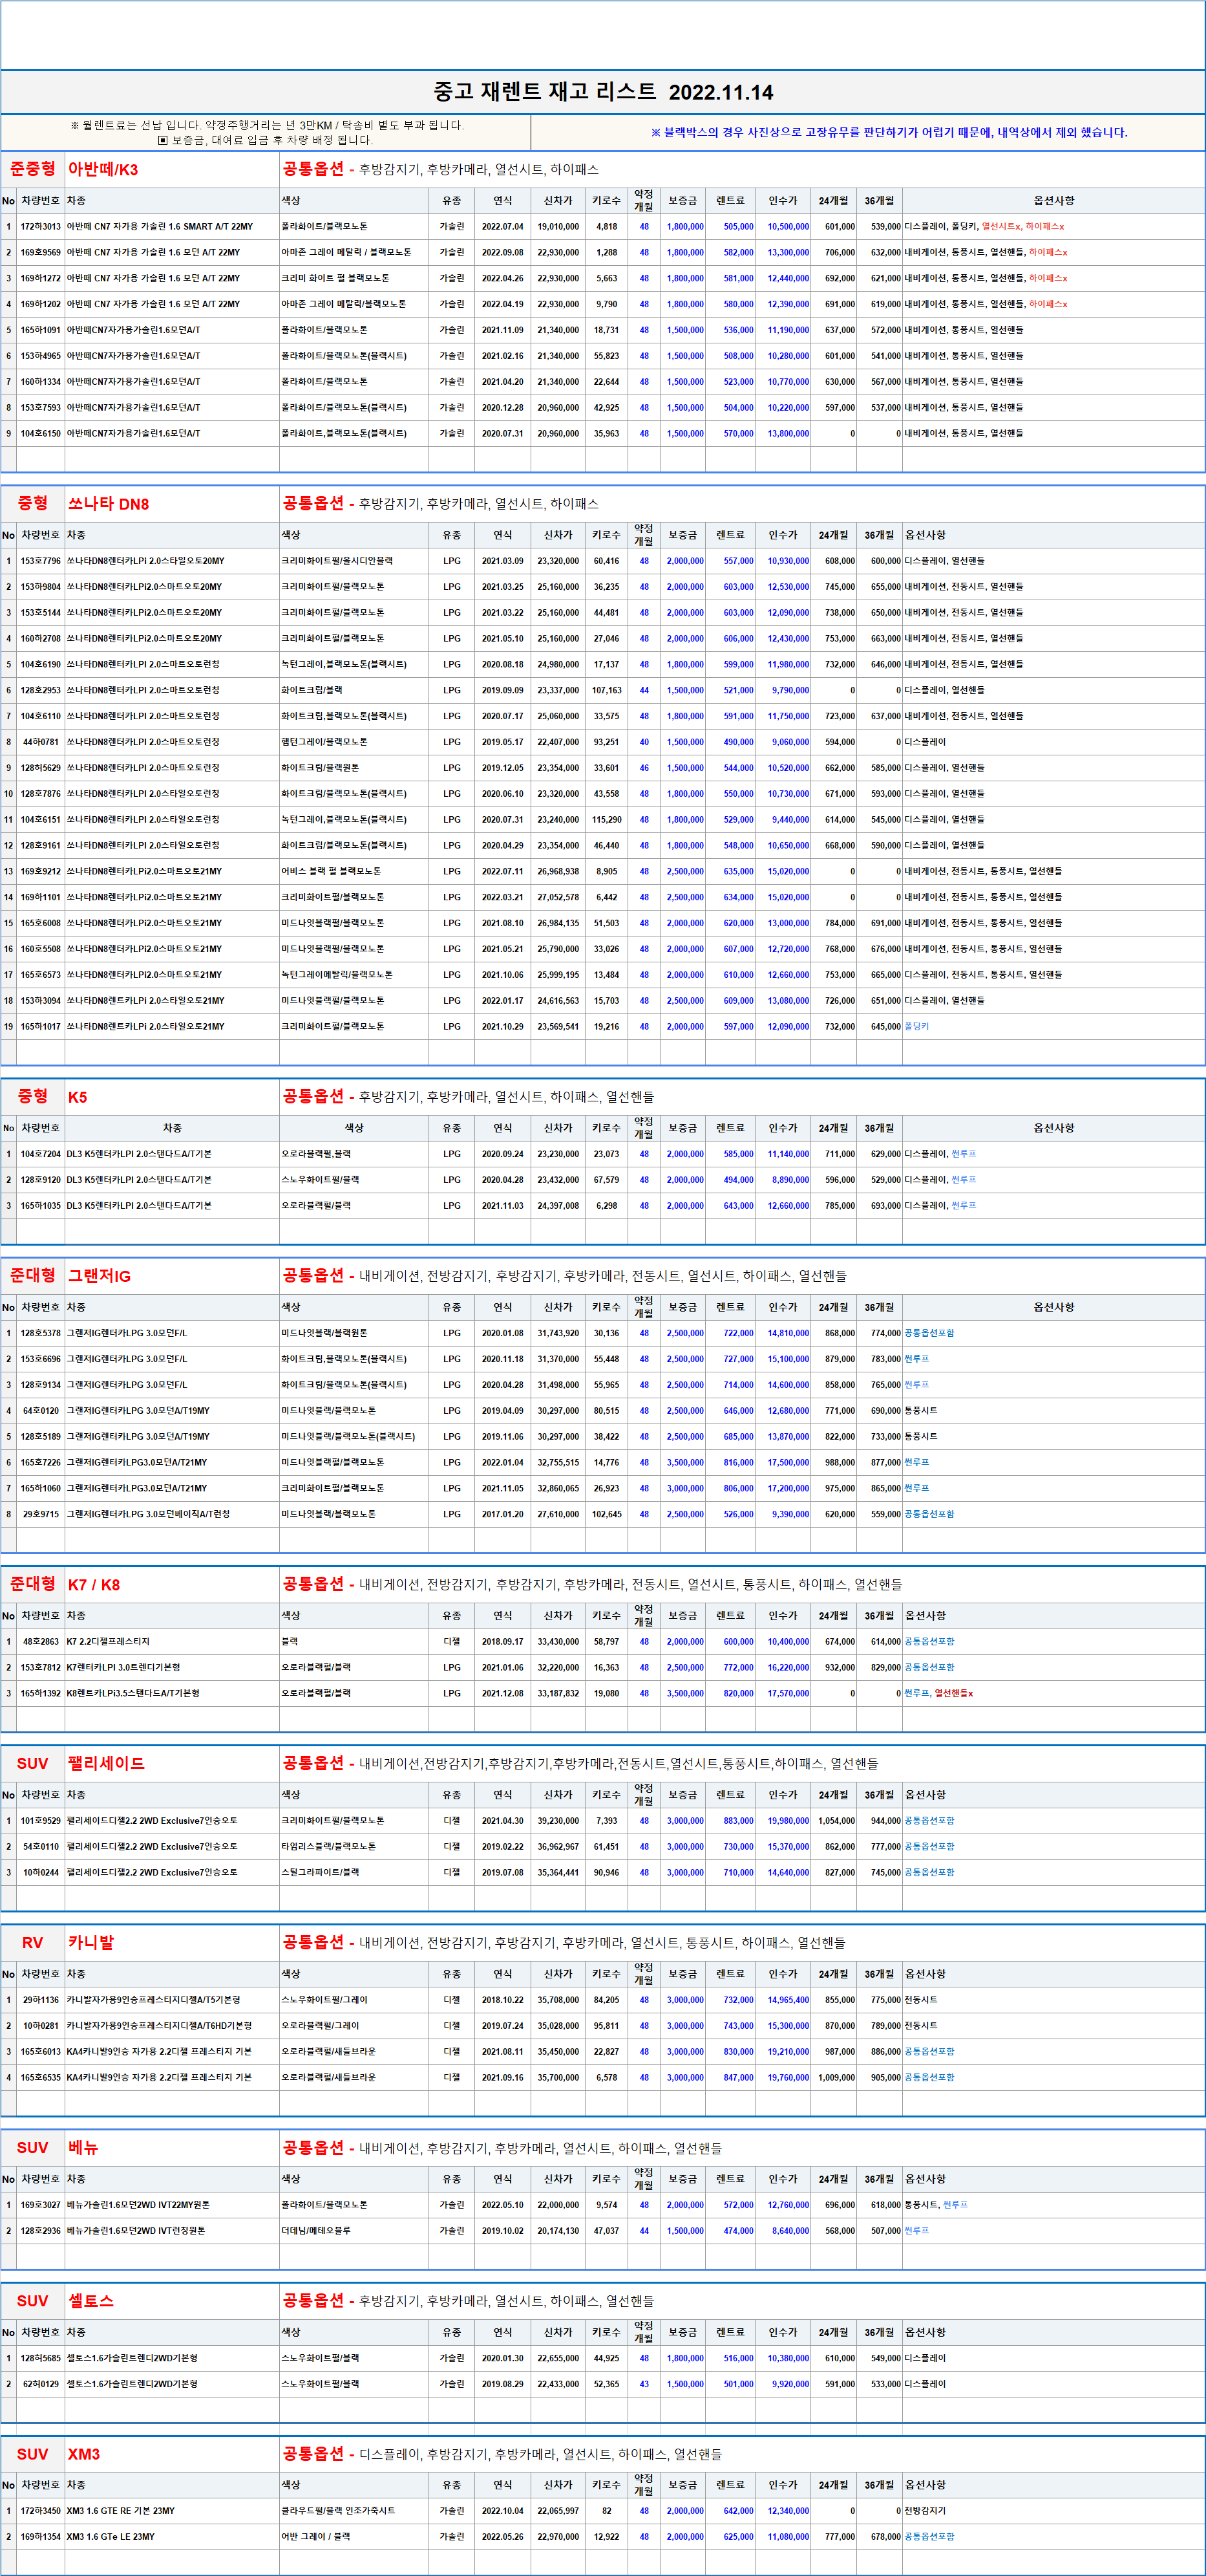
Task: Select the K5 acquisition price "8,890,000"
Action: 790,1180
